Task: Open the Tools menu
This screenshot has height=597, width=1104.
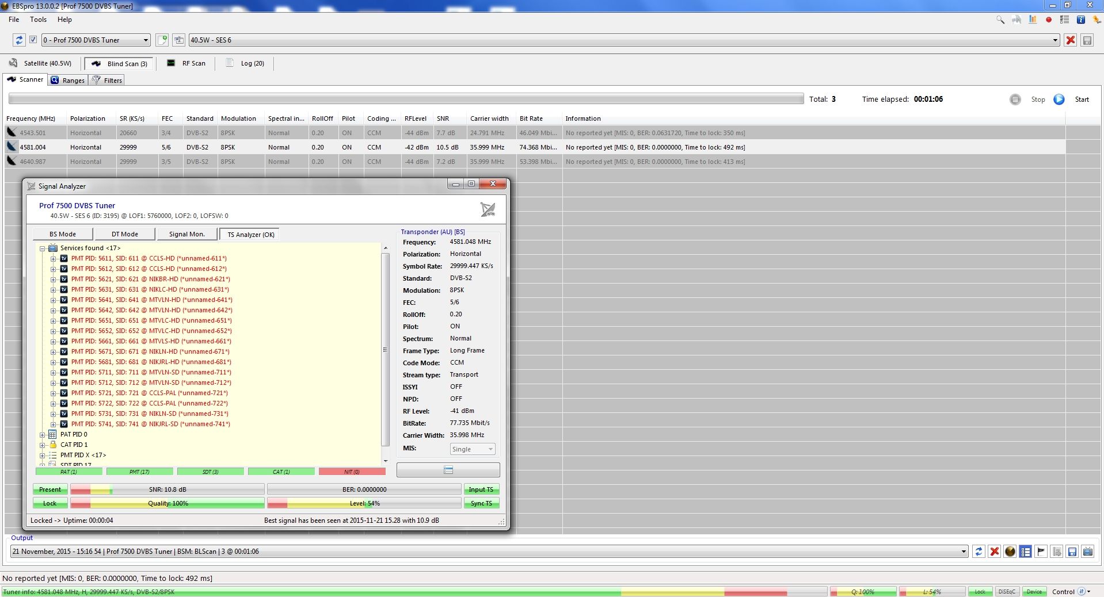Action: (x=38, y=20)
